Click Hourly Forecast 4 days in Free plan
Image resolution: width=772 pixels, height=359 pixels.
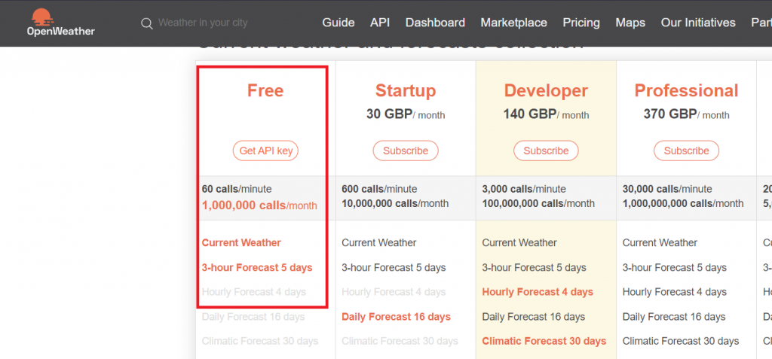253,291
